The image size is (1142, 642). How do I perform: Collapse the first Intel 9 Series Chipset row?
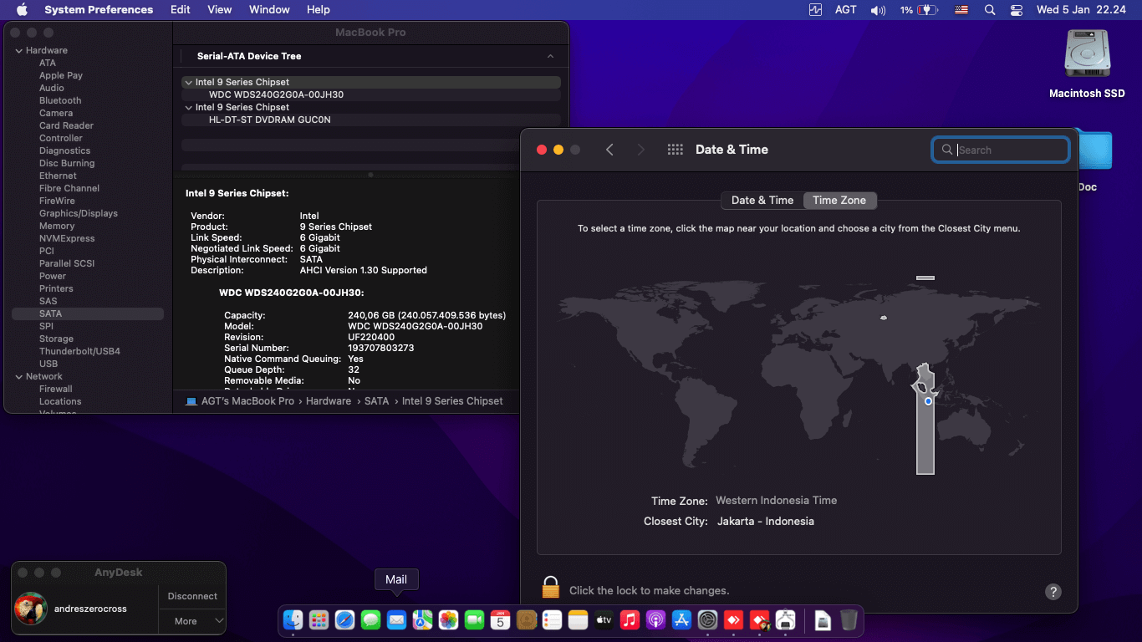coord(188,82)
